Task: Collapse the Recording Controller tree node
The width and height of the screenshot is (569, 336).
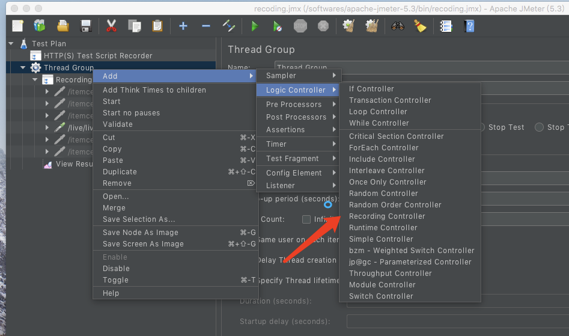Action: tap(35, 79)
